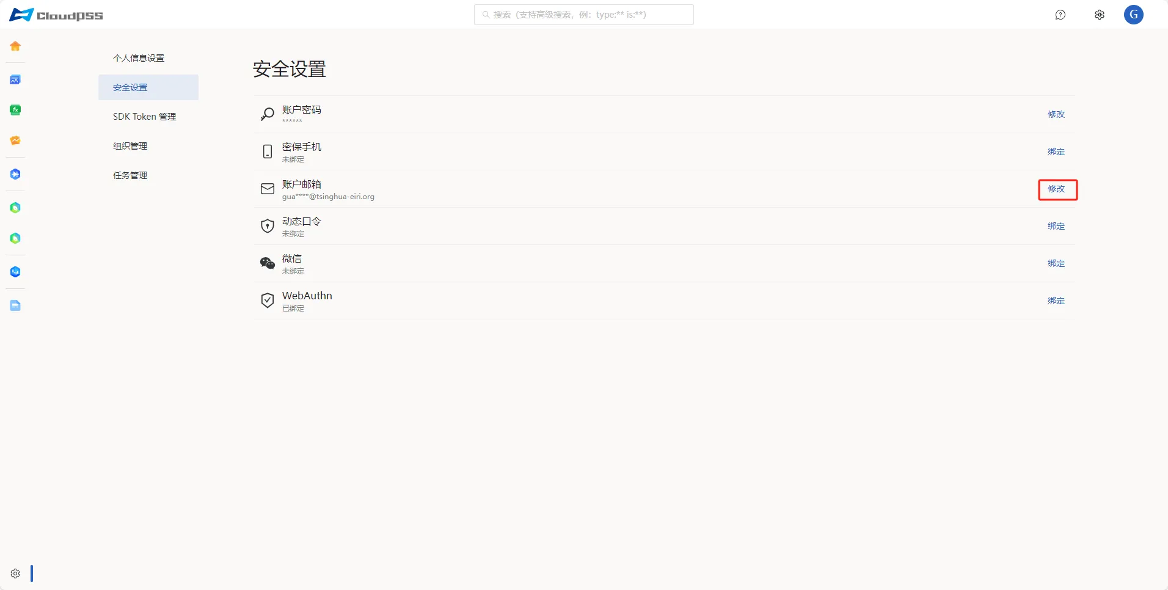This screenshot has width=1168, height=590.
Task: Click the WebAuthn row title
Action: pyautogui.click(x=307, y=296)
